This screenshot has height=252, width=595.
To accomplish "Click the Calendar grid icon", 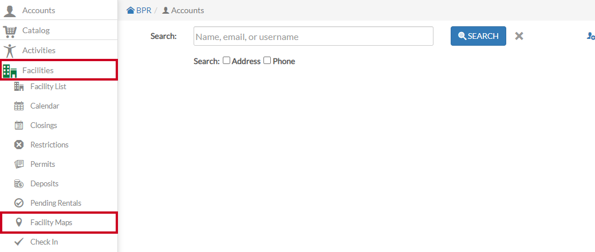I will [18, 106].
